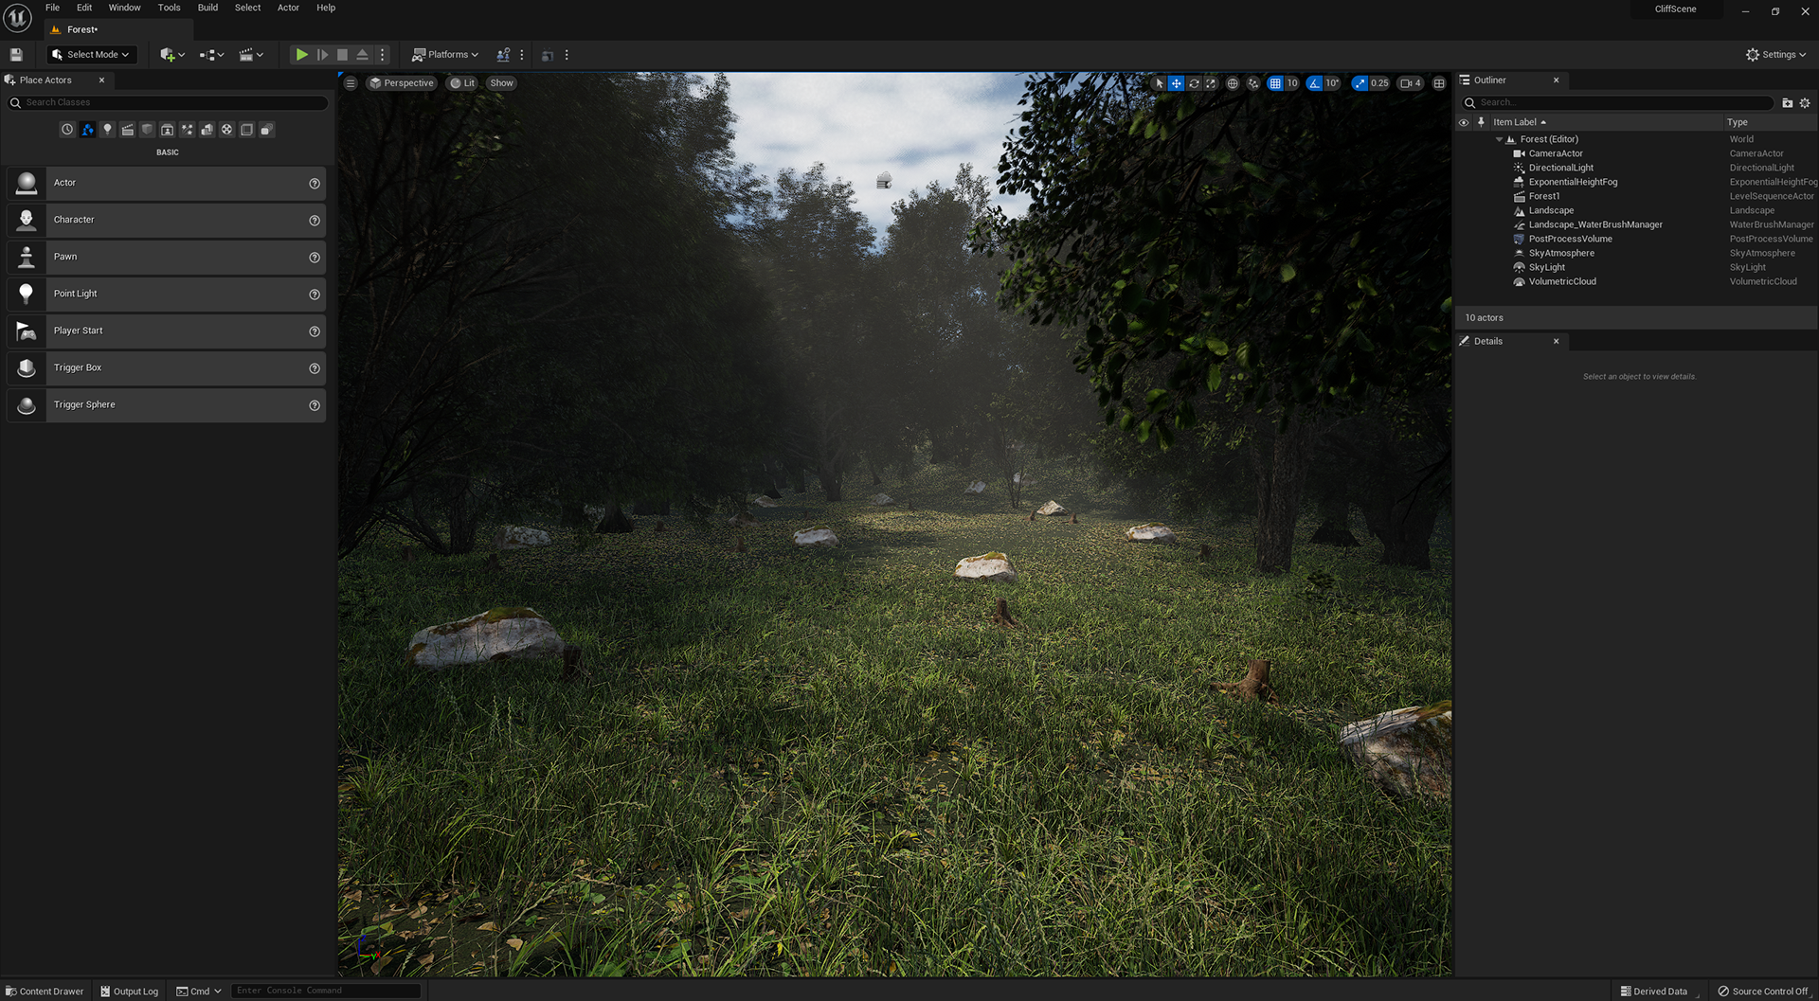
Task: Click the Outliner search field
Action: [x=1618, y=102]
